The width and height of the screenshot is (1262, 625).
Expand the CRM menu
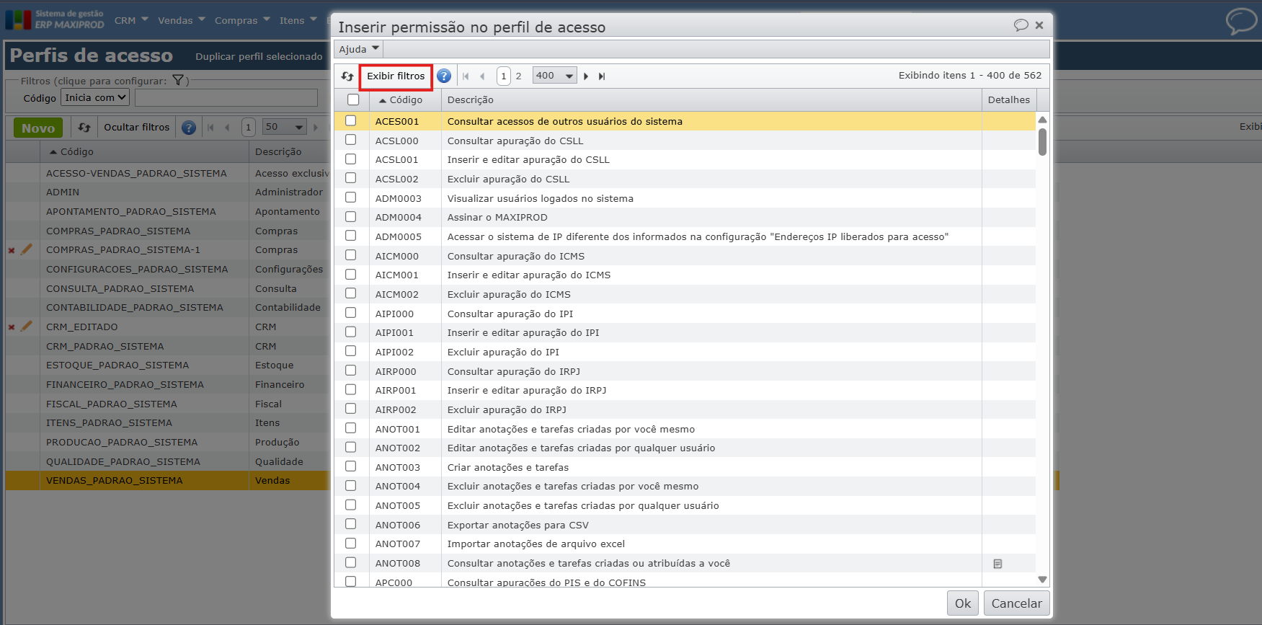[x=131, y=20]
